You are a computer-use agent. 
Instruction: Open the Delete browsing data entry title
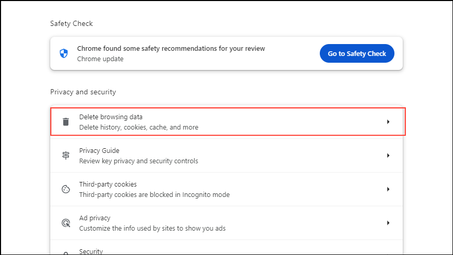(x=110, y=117)
